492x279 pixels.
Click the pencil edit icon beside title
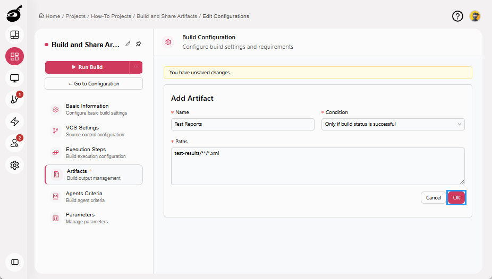point(128,44)
